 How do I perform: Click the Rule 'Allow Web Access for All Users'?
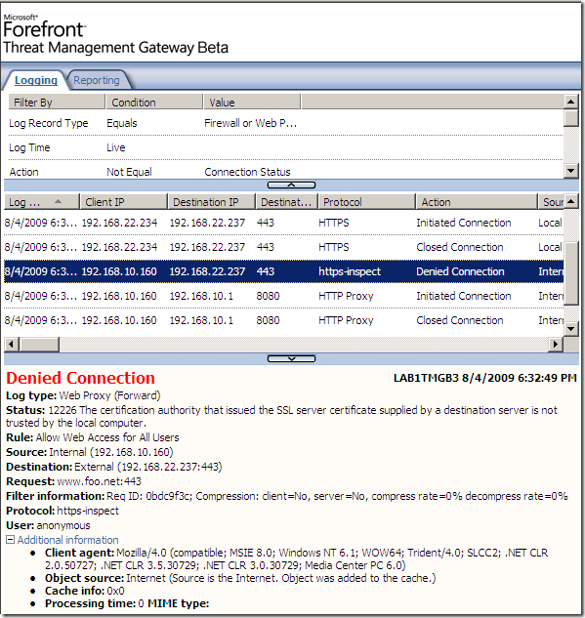click(x=107, y=437)
